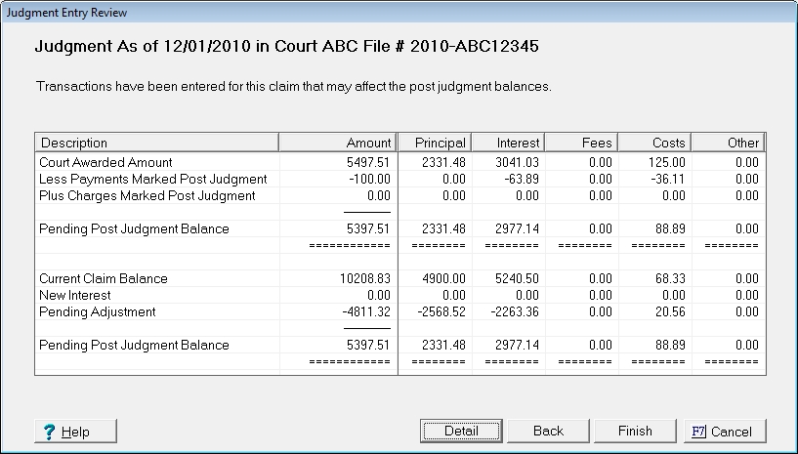Click the Description column header

click(156, 143)
